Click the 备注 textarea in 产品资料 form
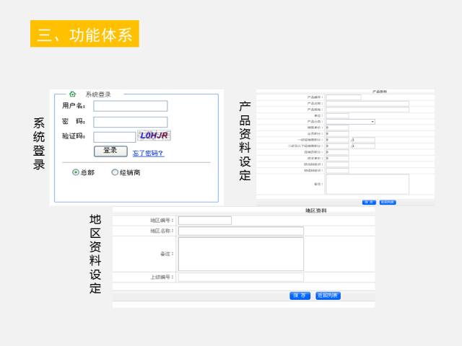 pyautogui.click(x=367, y=184)
